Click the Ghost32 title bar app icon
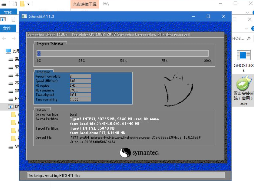The image size is (254, 188). click(24, 17)
